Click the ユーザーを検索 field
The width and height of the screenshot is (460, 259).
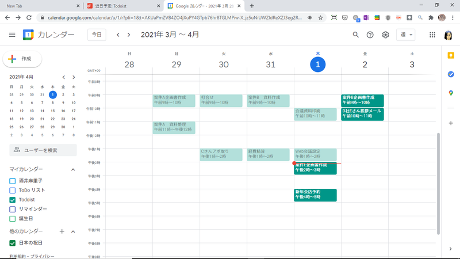tap(43, 150)
